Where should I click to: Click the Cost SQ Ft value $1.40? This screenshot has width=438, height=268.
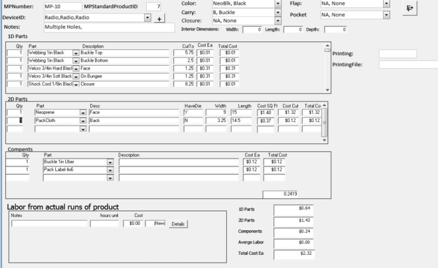(x=266, y=113)
